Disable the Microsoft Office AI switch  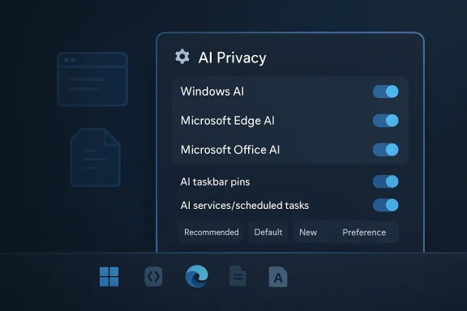coord(385,149)
